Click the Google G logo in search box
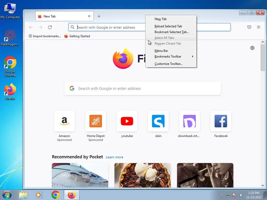The width and height of the screenshot is (267, 200). tap(72, 88)
